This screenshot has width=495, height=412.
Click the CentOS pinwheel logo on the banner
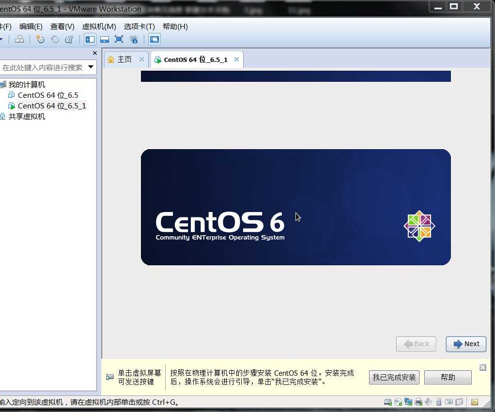click(x=419, y=226)
